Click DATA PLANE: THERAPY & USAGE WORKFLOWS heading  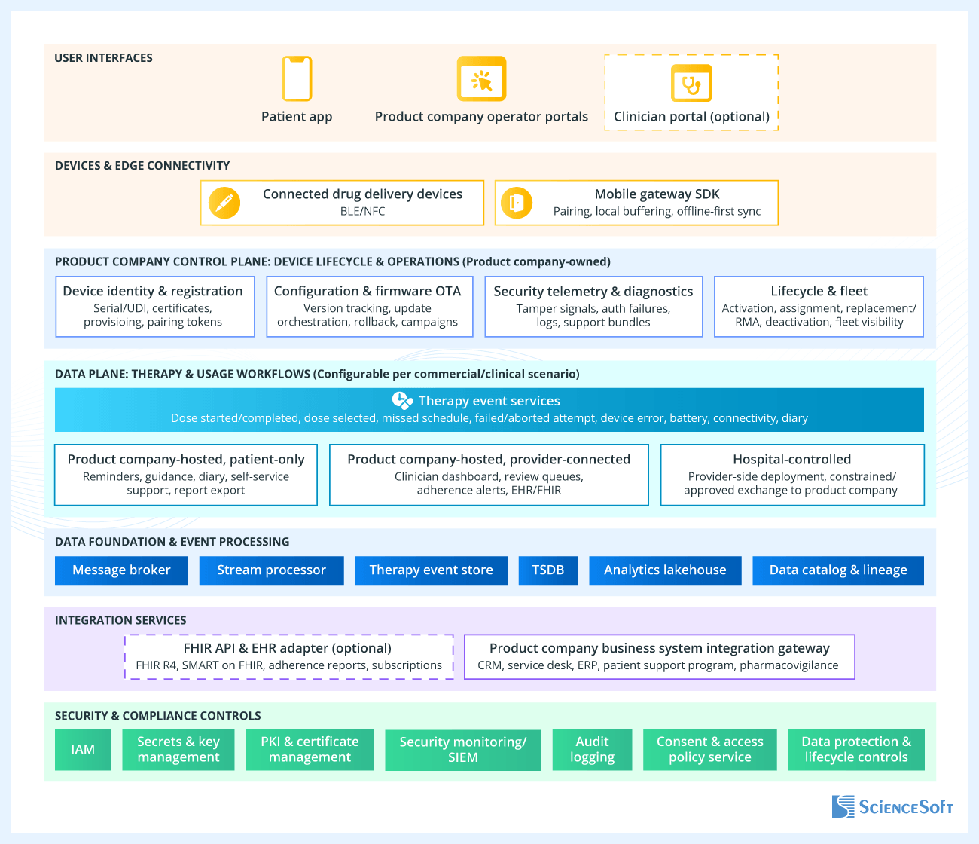click(317, 375)
